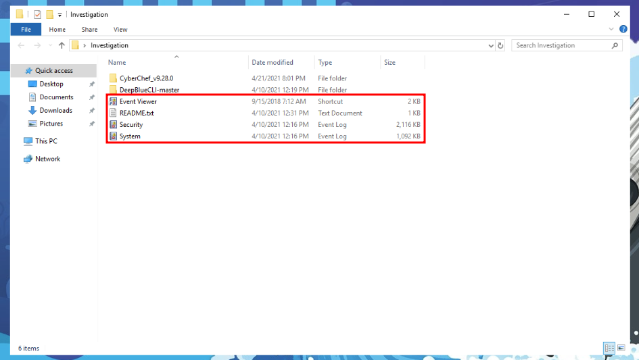The height and width of the screenshot is (360, 639).
Task: Click the Pictures icon in sidebar
Action: click(x=32, y=124)
